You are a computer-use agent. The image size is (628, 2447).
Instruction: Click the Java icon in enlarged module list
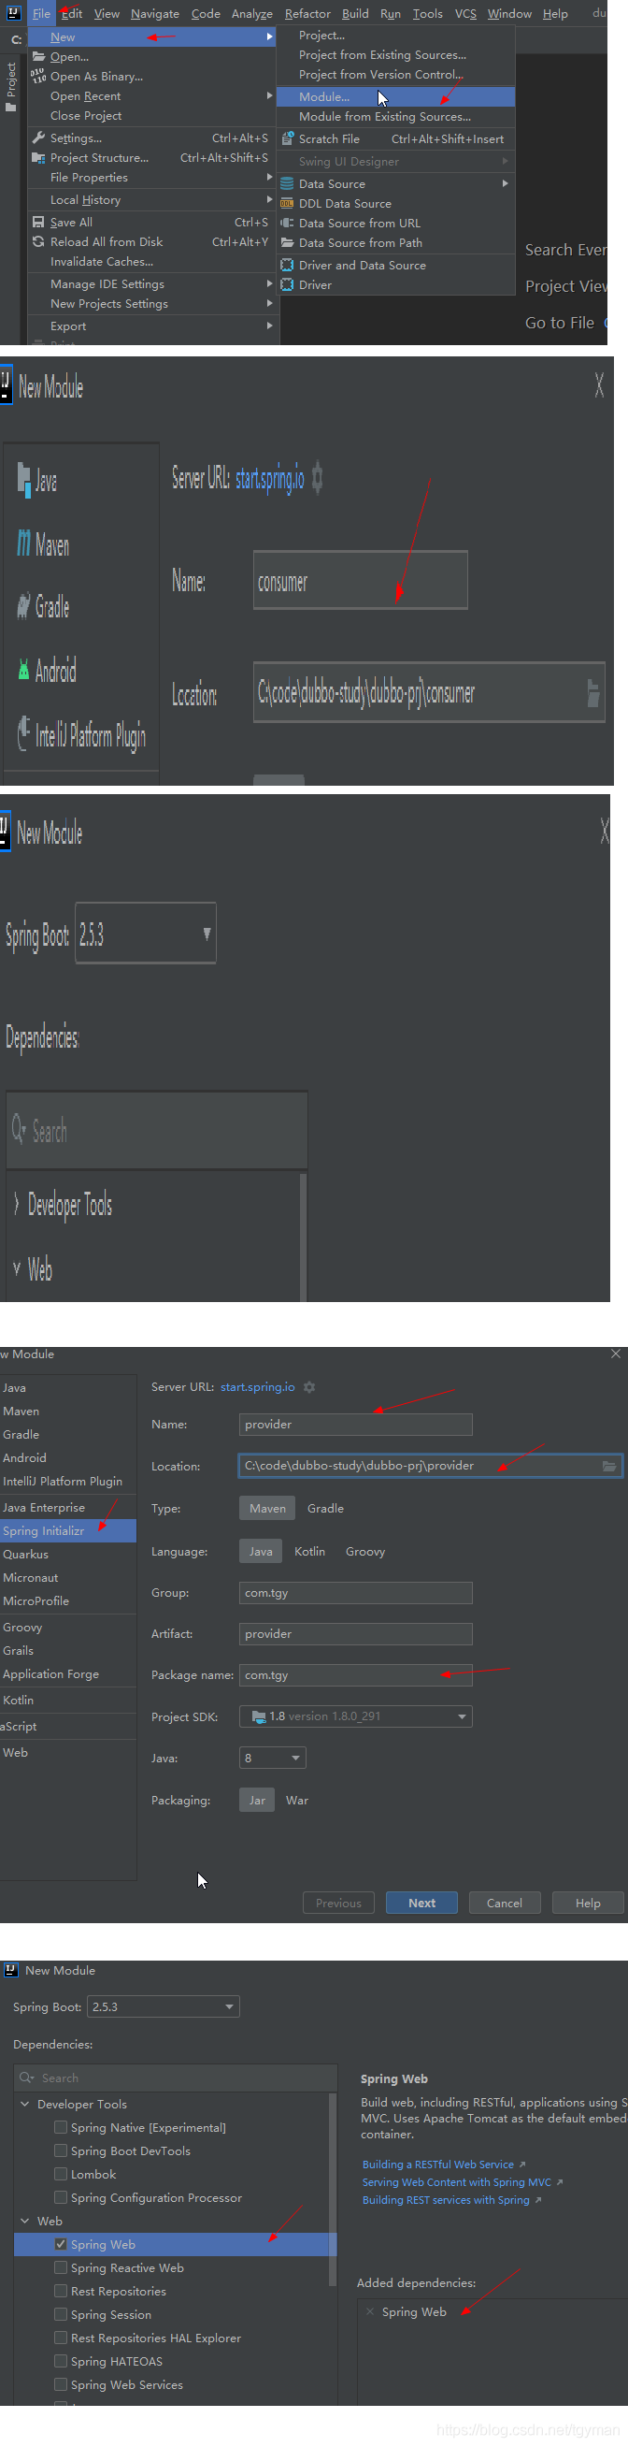click(x=23, y=479)
